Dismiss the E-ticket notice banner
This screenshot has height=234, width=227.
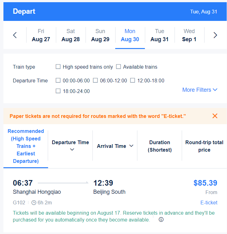[215, 116]
